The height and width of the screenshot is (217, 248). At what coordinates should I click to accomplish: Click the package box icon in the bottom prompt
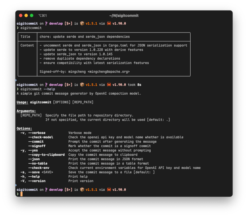(82, 189)
